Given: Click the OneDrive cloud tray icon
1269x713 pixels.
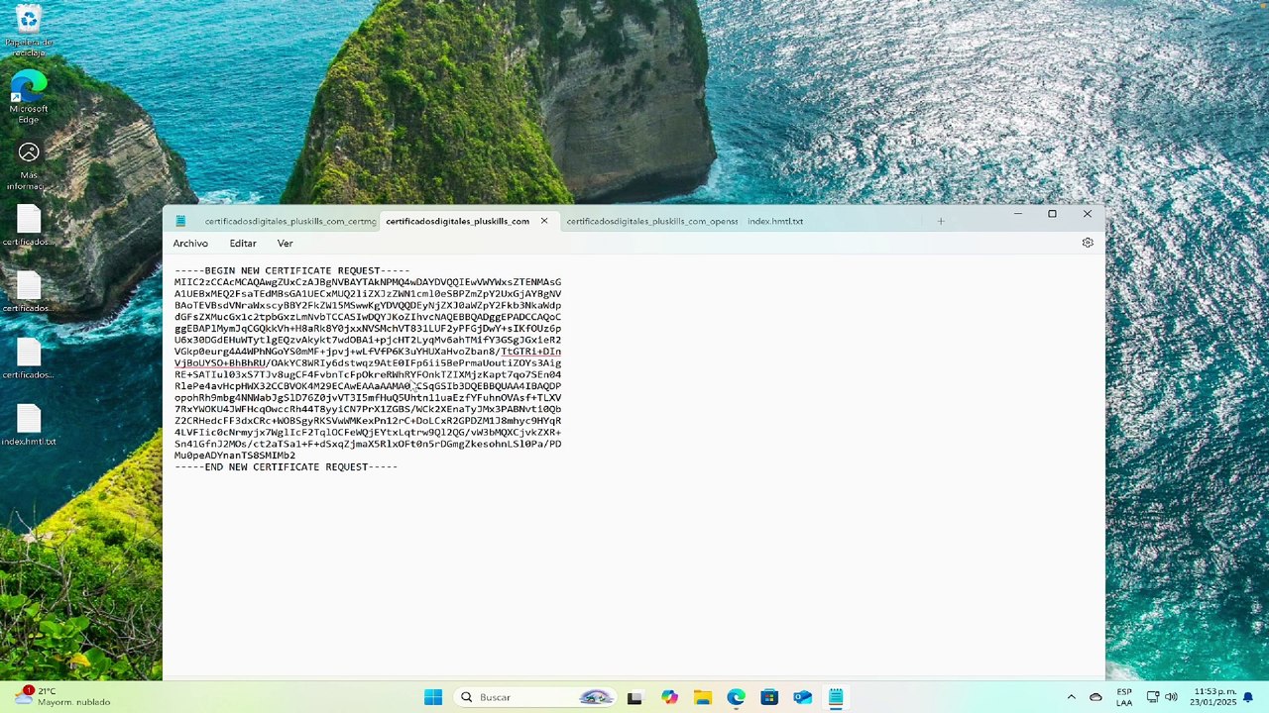Looking at the screenshot, I should pos(1096,697).
